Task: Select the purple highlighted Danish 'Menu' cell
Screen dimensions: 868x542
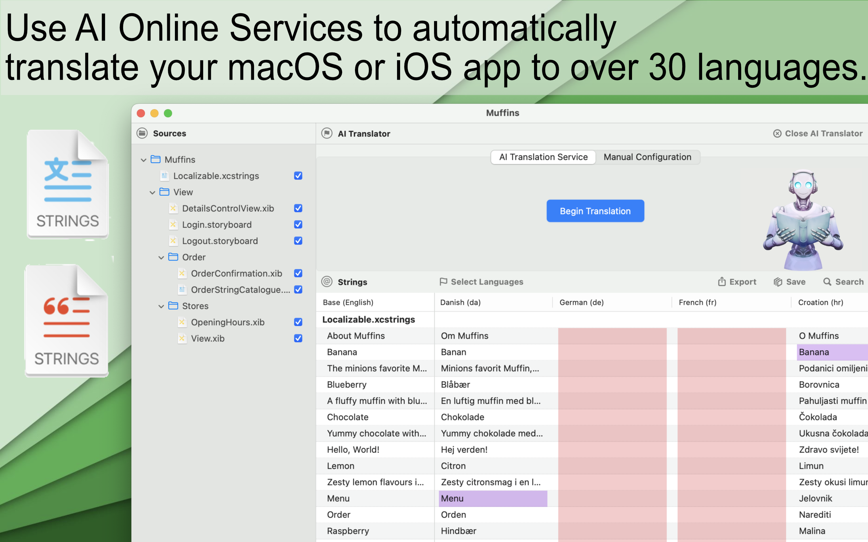Action: (493, 498)
